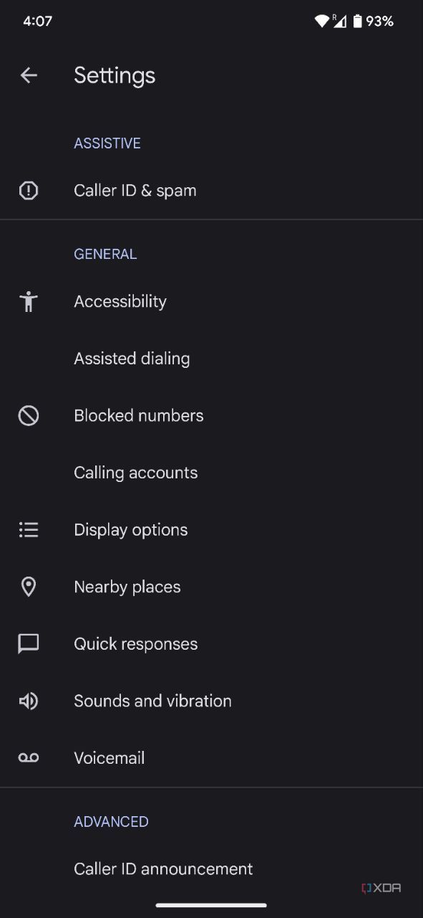This screenshot has height=918, width=423.
Task: Click the Blocked numbers prohibition icon
Action: [29, 415]
